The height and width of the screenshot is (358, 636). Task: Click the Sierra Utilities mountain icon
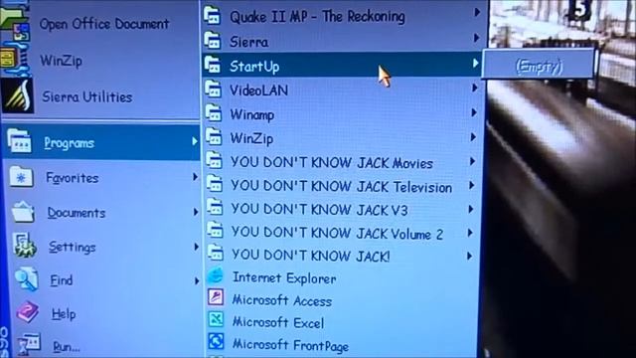coord(17,96)
